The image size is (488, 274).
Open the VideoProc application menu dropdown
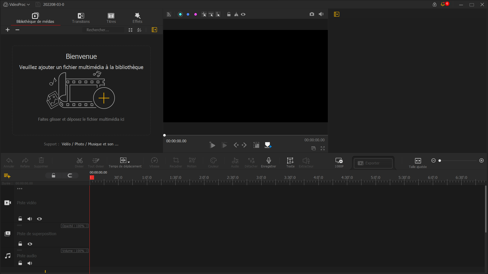click(17, 5)
